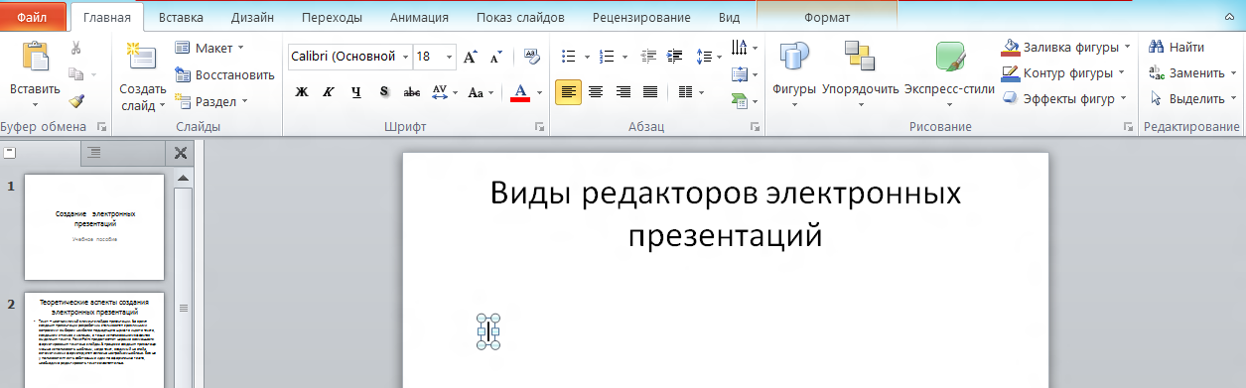Click the Cut scissors icon

click(76, 47)
